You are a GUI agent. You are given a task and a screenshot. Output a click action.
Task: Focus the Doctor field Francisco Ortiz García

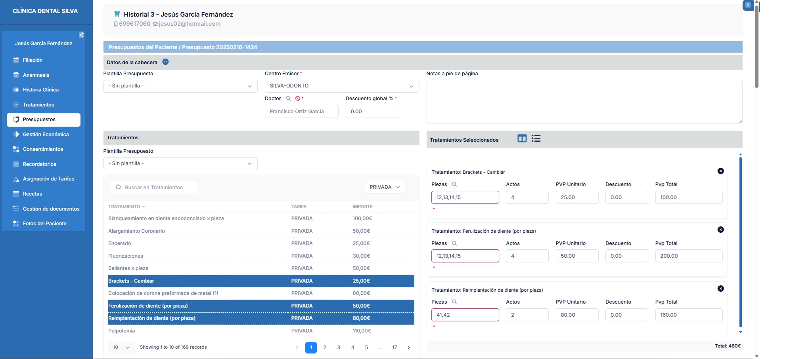point(302,112)
